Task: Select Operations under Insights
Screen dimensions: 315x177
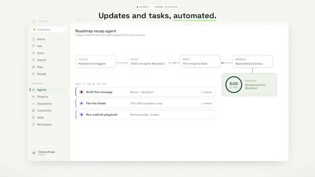Action: coord(48,104)
